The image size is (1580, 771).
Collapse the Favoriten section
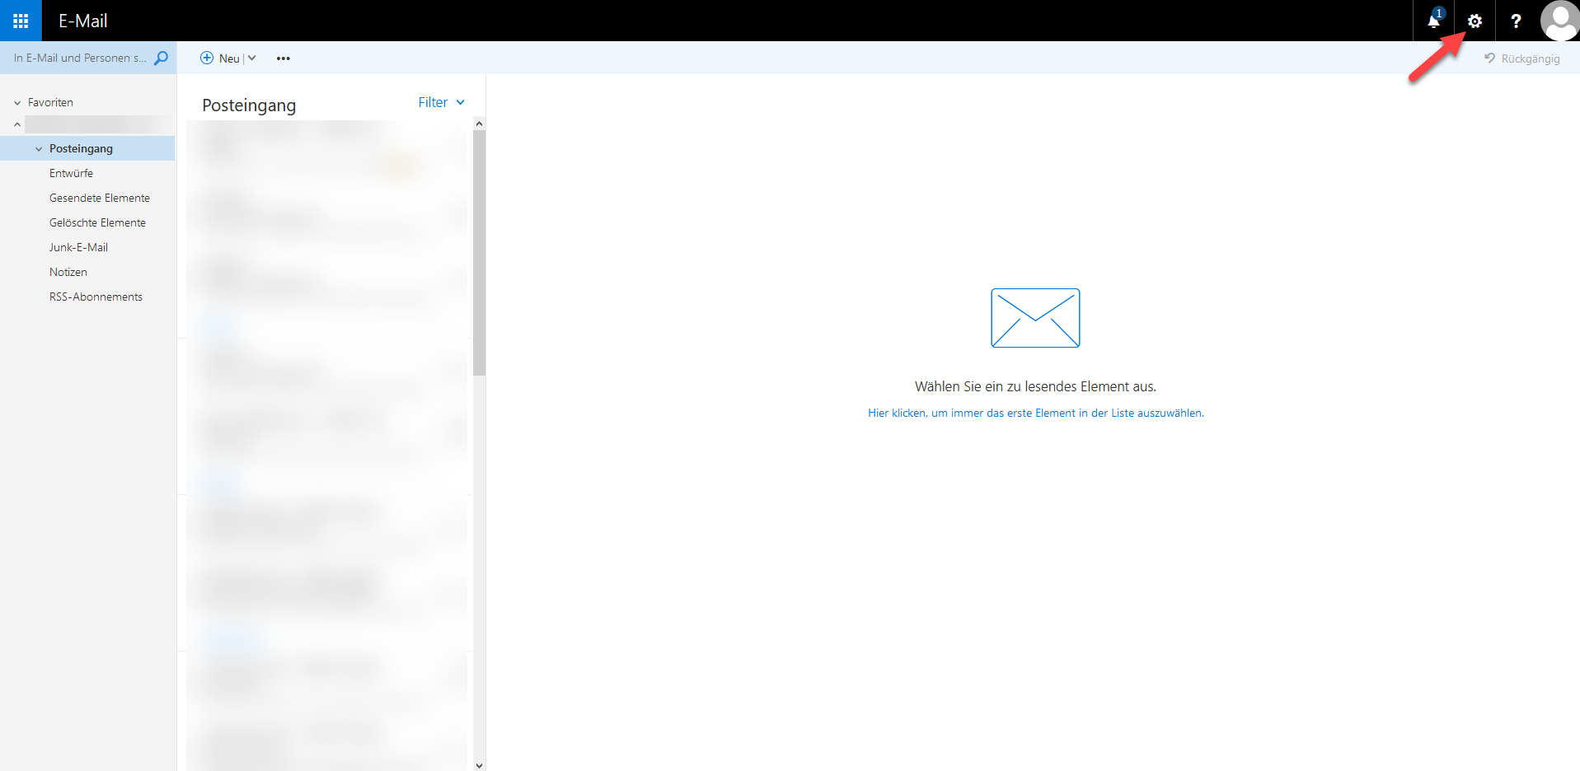[x=17, y=103]
